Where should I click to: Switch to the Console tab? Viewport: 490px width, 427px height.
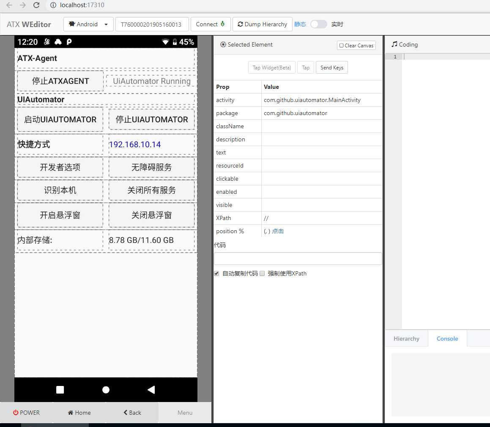(x=447, y=339)
